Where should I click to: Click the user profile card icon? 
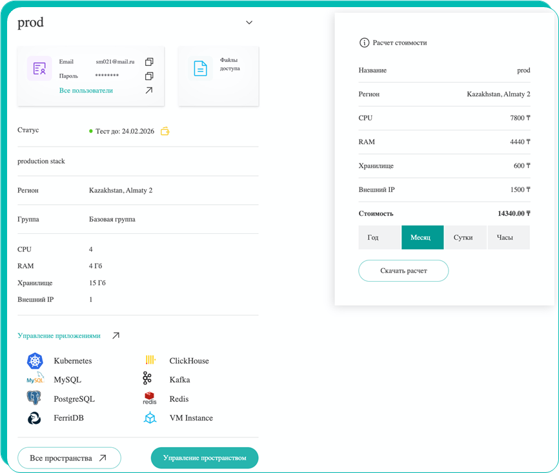pos(39,68)
